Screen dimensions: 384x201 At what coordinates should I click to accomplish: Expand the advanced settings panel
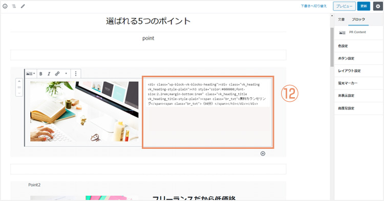click(359, 108)
